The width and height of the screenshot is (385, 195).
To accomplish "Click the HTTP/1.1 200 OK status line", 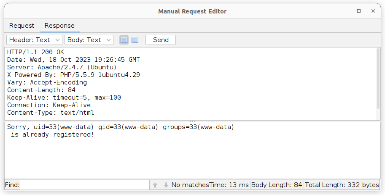I will click(36, 52).
